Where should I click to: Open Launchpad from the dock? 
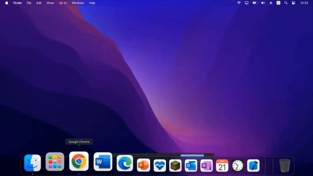click(55, 162)
